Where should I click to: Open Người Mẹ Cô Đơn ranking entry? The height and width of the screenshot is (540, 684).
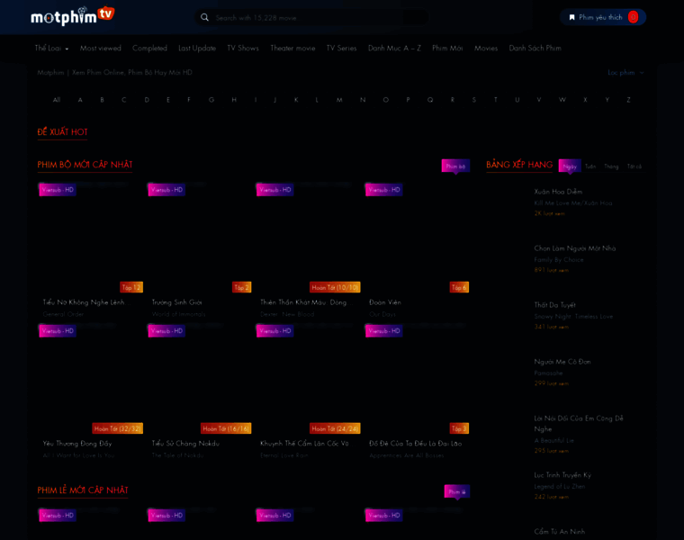(x=562, y=362)
